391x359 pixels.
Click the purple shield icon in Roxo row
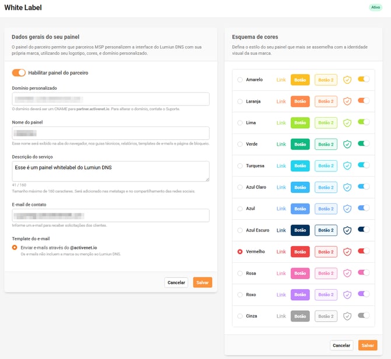point(347,295)
